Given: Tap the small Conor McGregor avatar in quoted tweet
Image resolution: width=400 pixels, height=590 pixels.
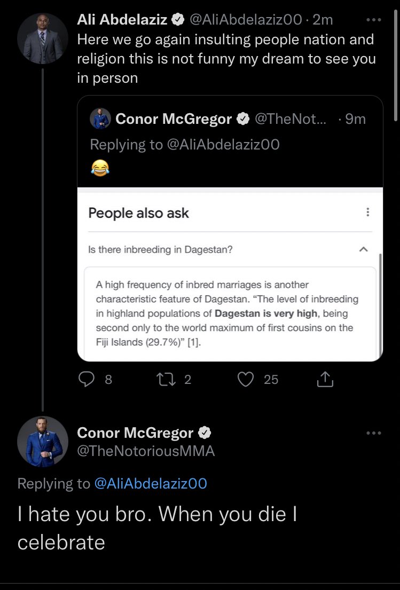Looking at the screenshot, I should tap(100, 119).
